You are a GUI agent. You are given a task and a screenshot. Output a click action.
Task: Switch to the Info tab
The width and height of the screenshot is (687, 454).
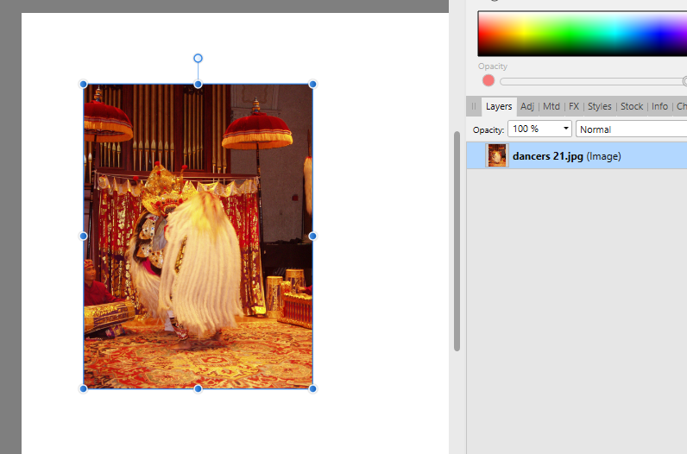tap(659, 106)
